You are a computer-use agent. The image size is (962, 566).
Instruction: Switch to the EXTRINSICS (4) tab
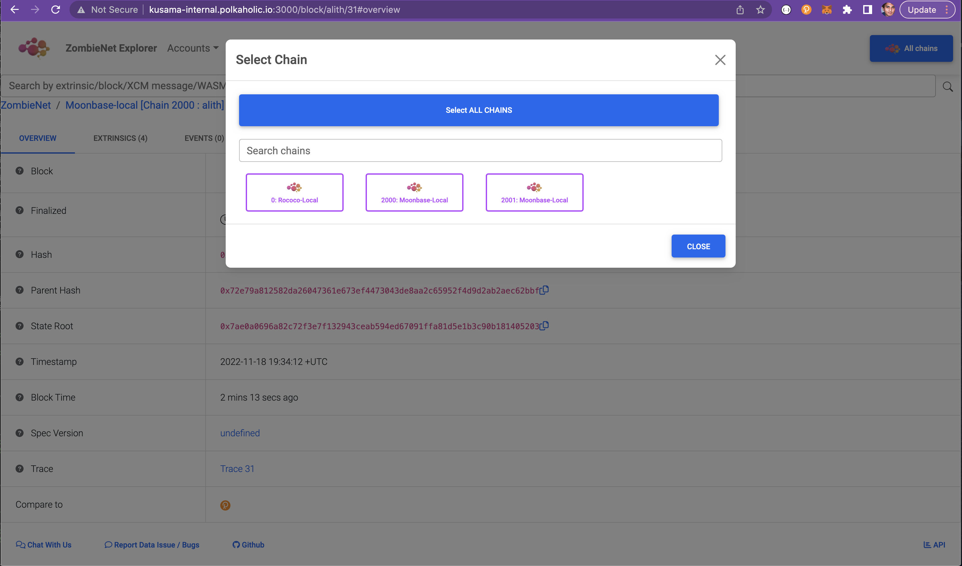tap(120, 138)
